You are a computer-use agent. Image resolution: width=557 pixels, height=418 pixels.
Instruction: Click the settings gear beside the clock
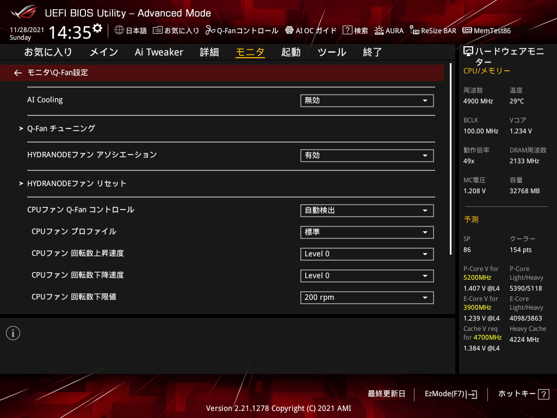[97, 28]
